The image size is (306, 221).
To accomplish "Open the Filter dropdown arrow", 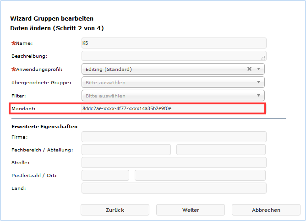I will pos(258,96).
